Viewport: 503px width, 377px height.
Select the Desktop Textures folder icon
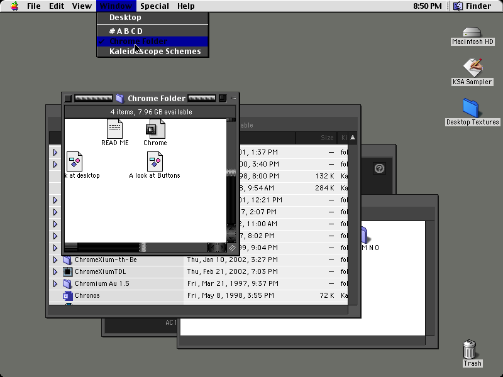click(470, 107)
